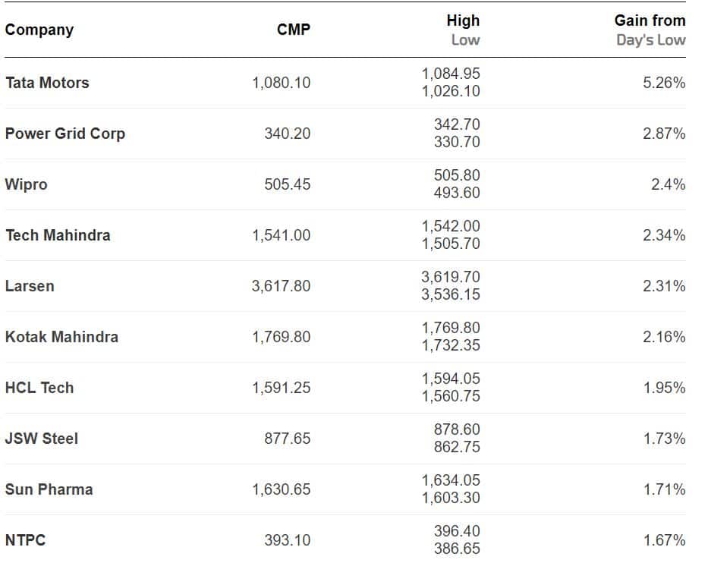Select Tata Motors CMP value 1,080.10
708x563 pixels.
pyautogui.click(x=281, y=83)
